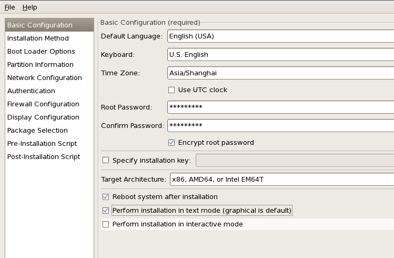Screen dimensions: 394x258
Task: Select Network Configuration in sidebar
Action: (x=45, y=78)
